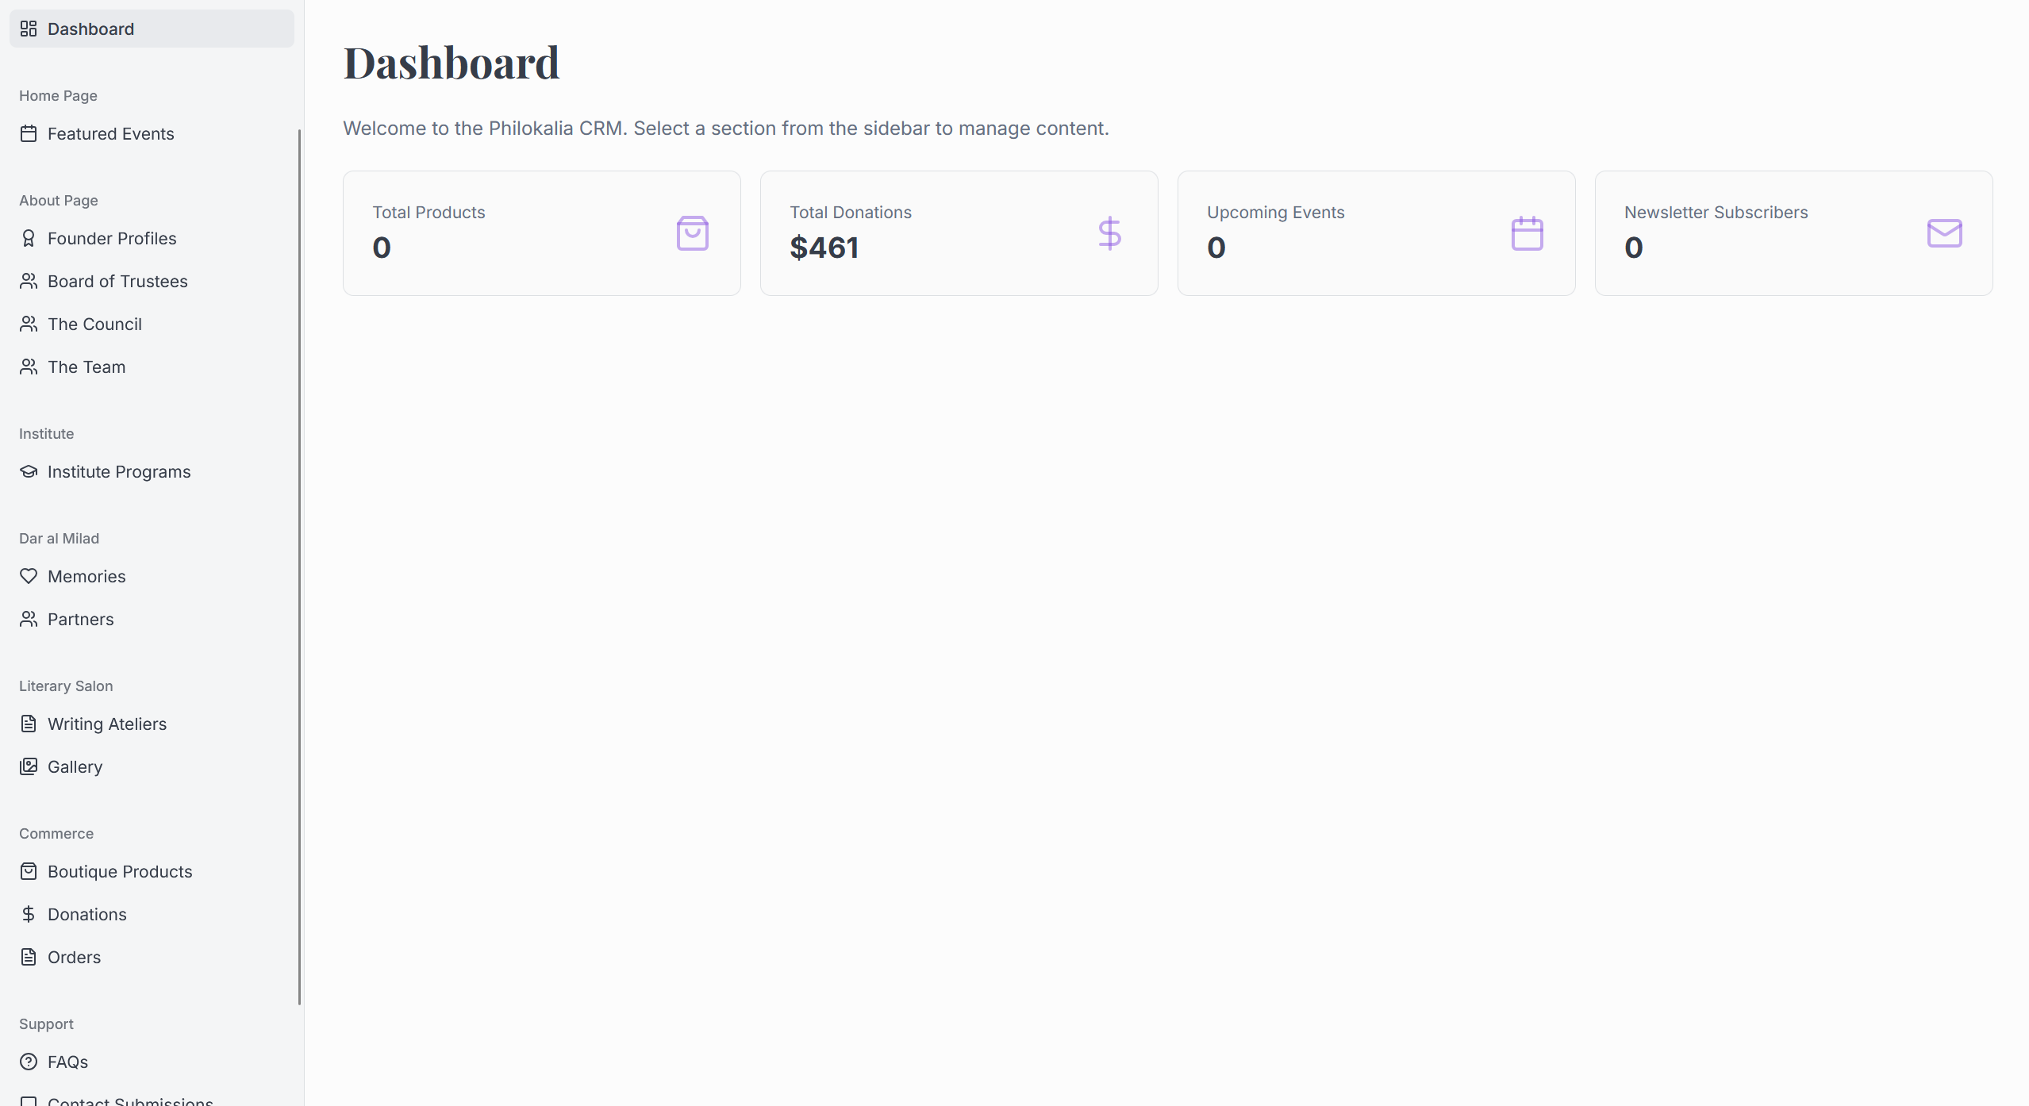Click the graduation cap icon for Institute Programs
Screen dimensions: 2029x1106
[29, 471]
